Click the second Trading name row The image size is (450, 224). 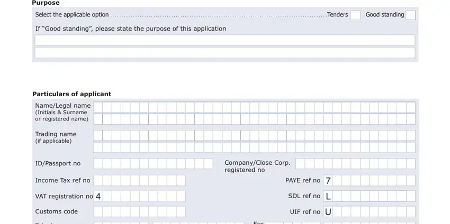[254, 147]
